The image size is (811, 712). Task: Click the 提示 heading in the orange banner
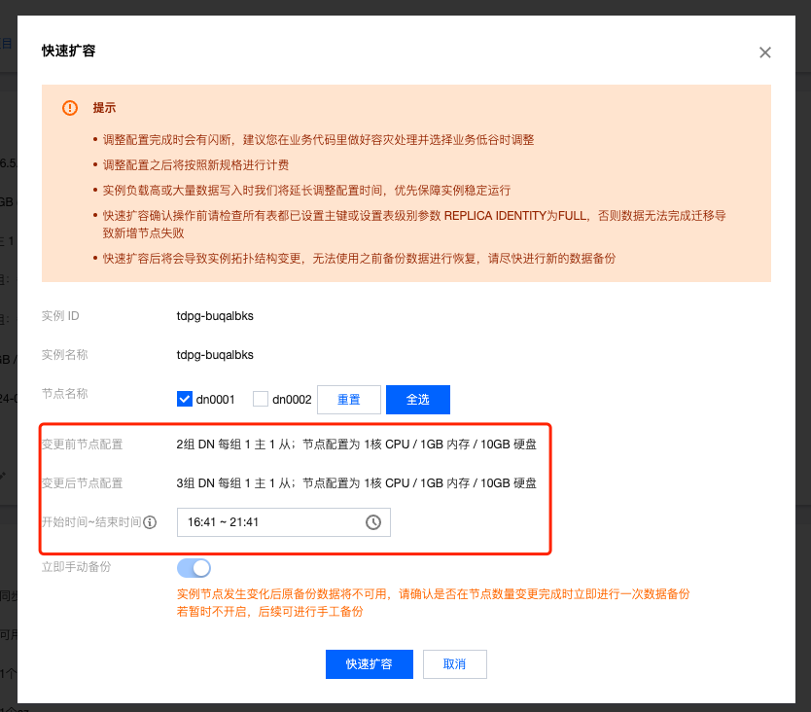tap(103, 108)
